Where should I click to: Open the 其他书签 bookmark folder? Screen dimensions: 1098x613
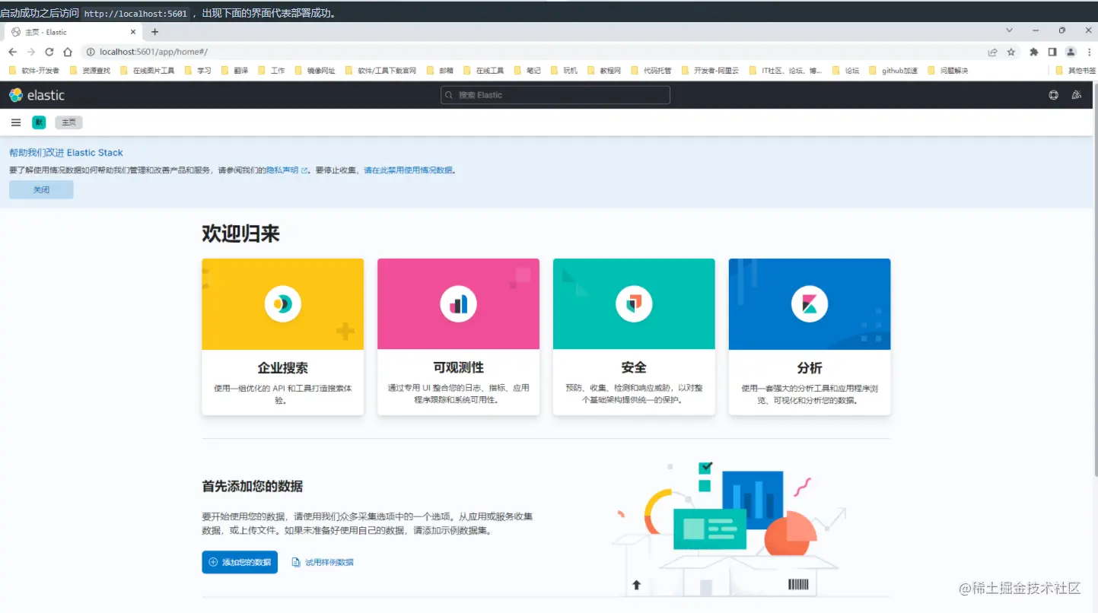pos(1076,71)
